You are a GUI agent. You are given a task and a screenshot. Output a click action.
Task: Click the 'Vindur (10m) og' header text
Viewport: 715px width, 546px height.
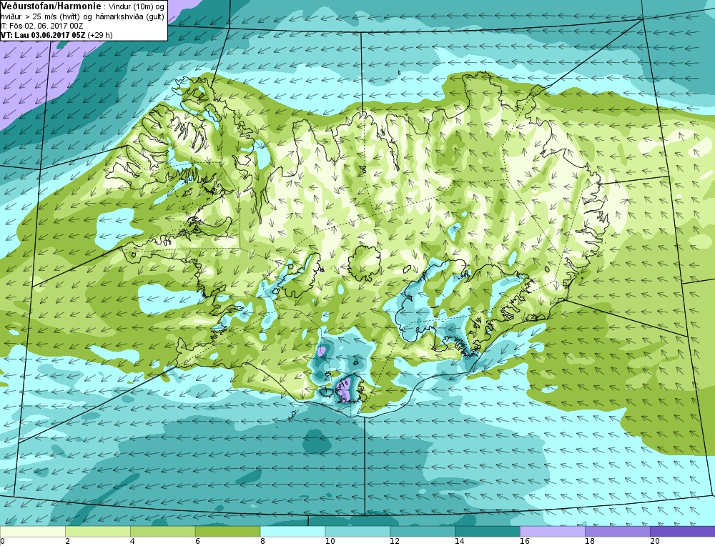point(135,7)
